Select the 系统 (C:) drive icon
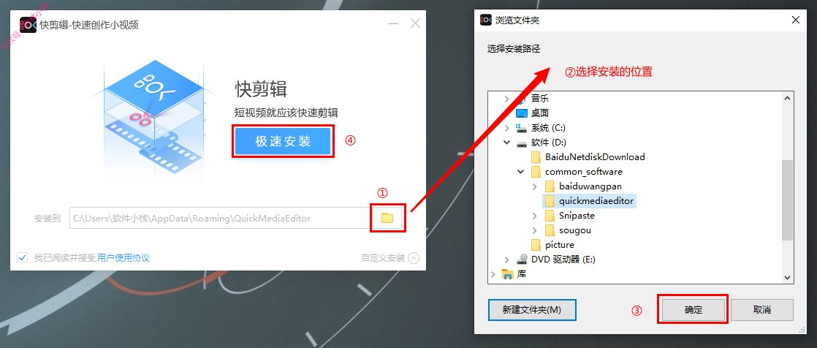Viewport: 817px width, 348px height. (522, 128)
